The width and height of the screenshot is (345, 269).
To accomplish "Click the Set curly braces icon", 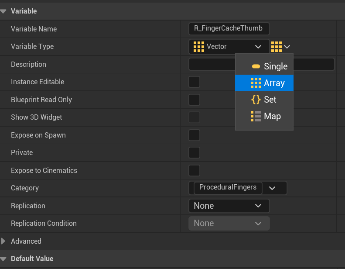I will pos(256,100).
